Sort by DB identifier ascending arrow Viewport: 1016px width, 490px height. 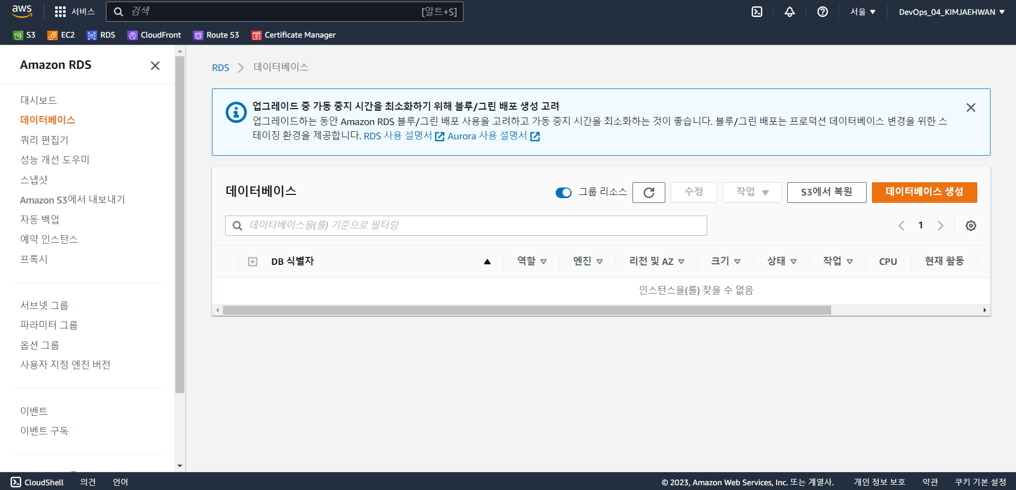(x=487, y=262)
